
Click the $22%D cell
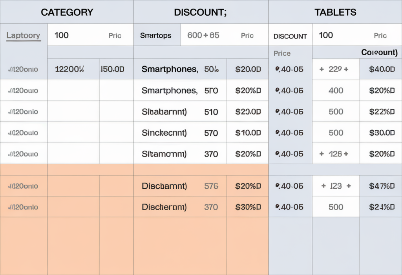coord(382,112)
